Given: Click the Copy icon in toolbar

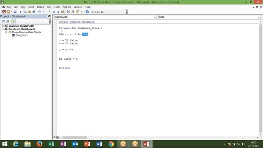Looking at the screenshot, I should 25,12.
